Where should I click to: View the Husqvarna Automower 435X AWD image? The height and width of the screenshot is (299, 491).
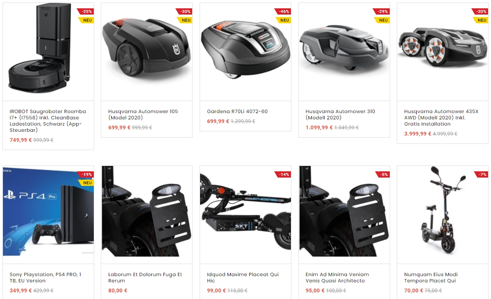[x=443, y=52]
